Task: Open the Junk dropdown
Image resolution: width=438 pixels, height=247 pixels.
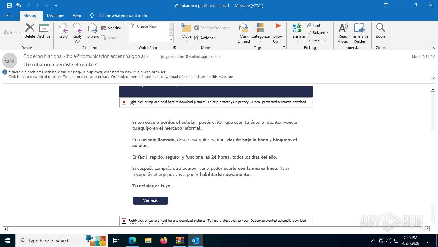Action: click(x=12, y=32)
